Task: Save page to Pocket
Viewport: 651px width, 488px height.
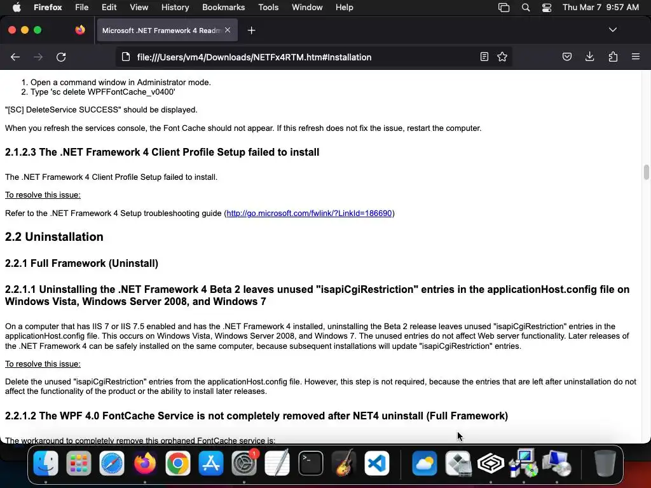Action: point(566,57)
